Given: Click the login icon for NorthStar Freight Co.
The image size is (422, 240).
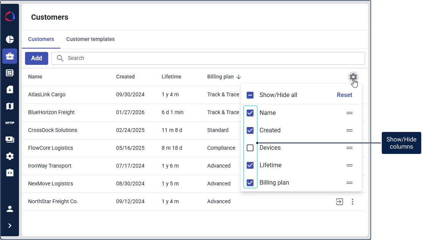Looking at the screenshot, I should click(x=340, y=202).
